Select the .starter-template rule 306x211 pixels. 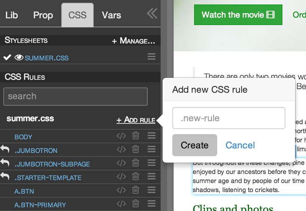(48, 178)
